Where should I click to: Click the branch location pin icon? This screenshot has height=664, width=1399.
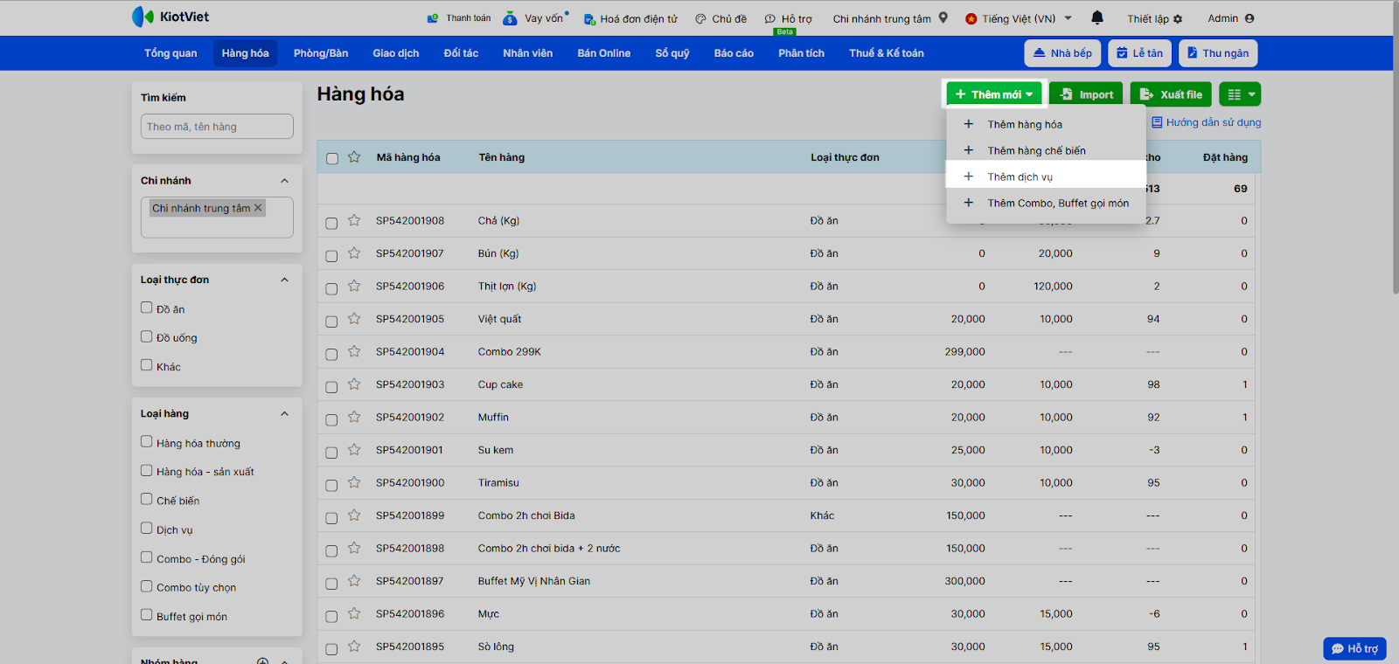(943, 17)
